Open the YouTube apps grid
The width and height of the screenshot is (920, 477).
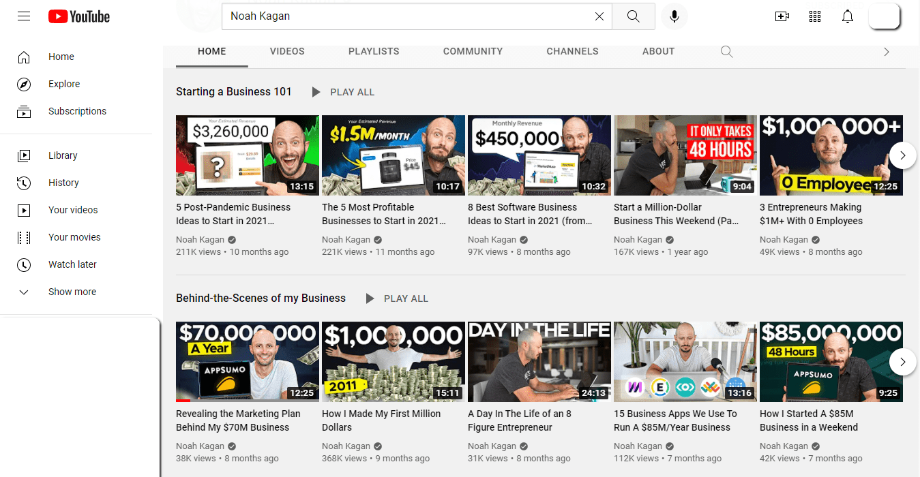click(x=815, y=16)
